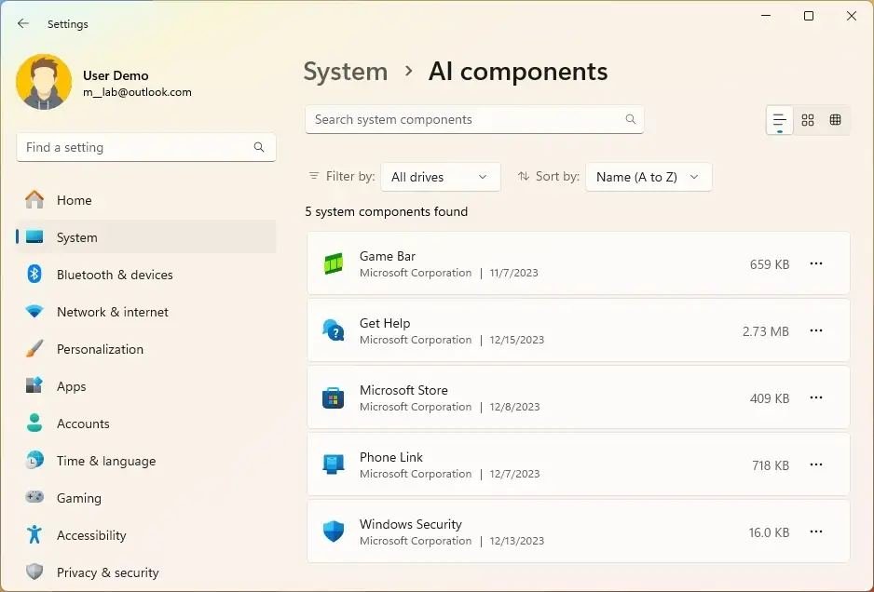The image size is (874, 592).
Task: Click the Find a setting search box
Action: click(x=140, y=147)
